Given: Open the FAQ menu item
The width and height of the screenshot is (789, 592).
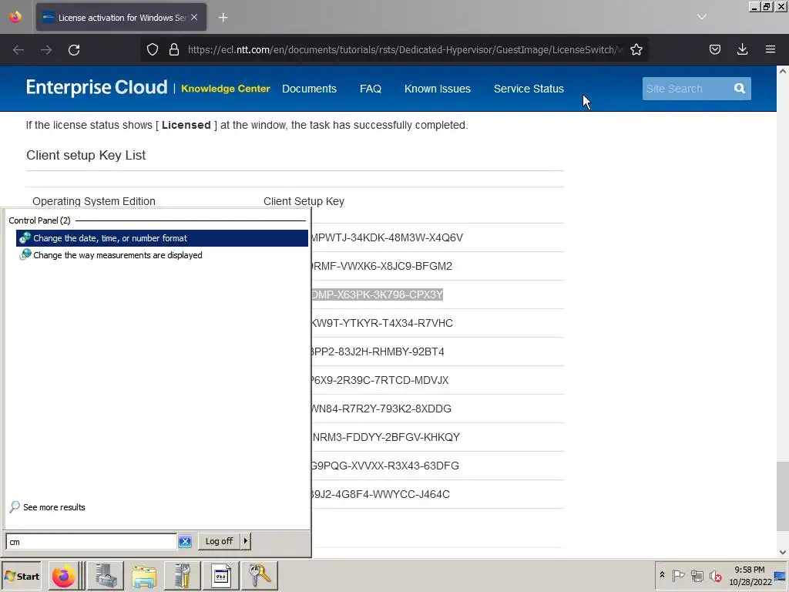Looking at the screenshot, I should [x=371, y=89].
